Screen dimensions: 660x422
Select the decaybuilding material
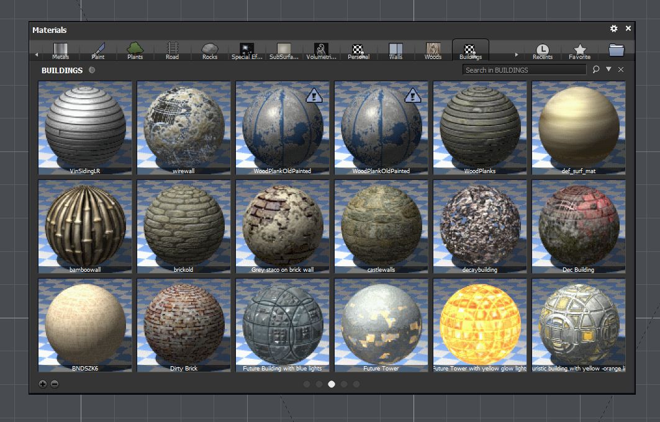tap(480, 227)
